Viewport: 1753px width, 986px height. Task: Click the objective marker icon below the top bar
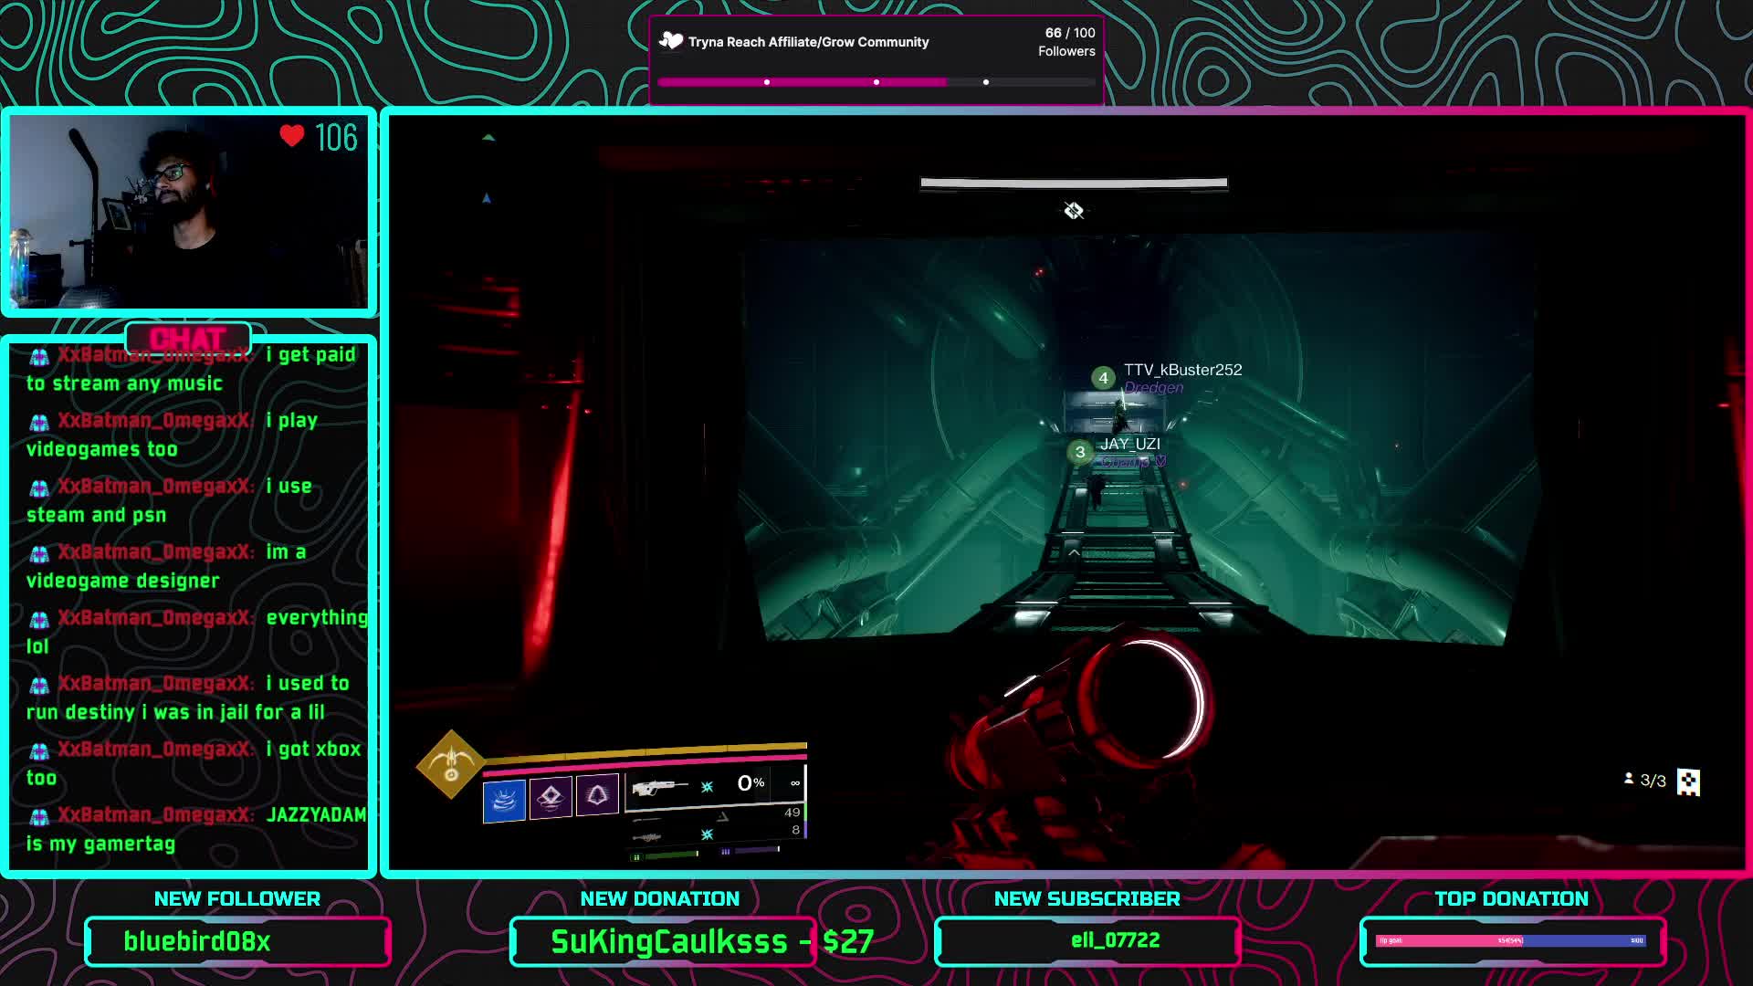[x=1074, y=211]
